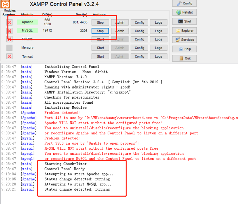238x204 pixels.
Task: Stop the Apache module
Action: (100, 22)
